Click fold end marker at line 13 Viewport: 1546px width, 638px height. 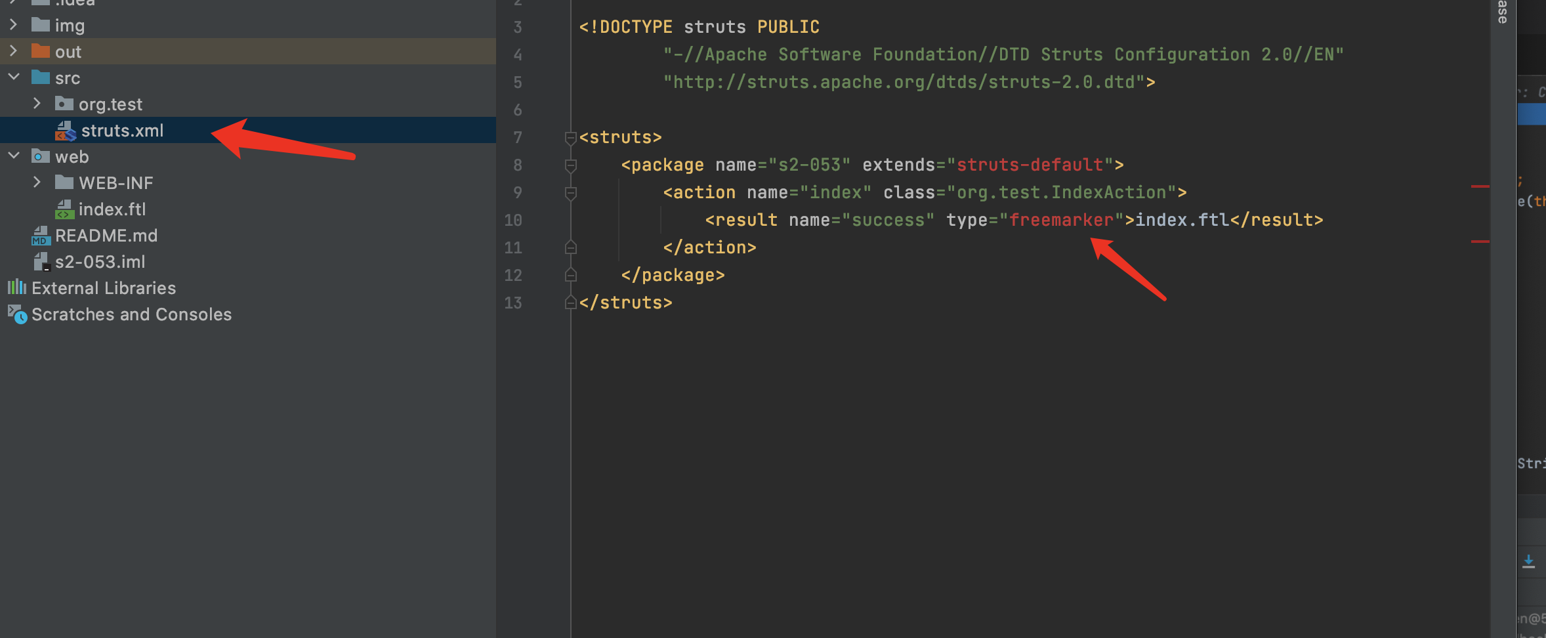pos(571,303)
